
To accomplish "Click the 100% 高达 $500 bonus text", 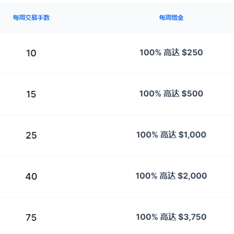I will point(171,93).
